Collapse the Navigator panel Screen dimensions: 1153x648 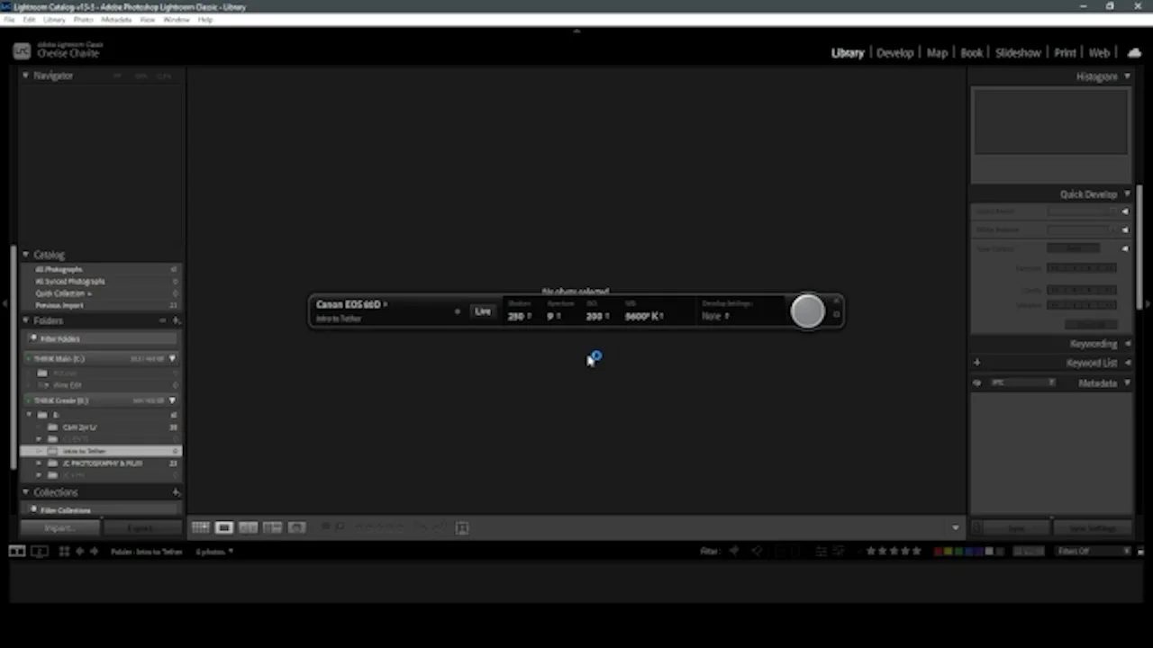(x=25, y=76)
